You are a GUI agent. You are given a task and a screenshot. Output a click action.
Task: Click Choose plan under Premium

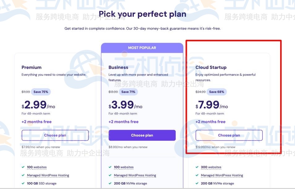point(55,135)
